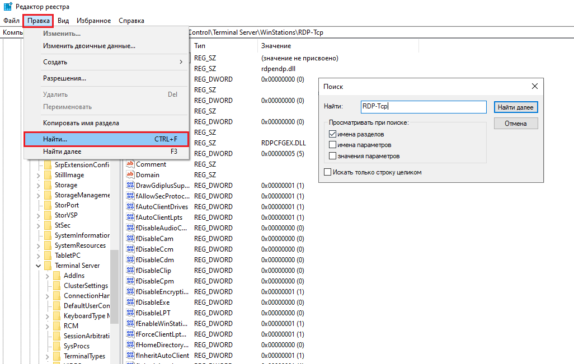574x364 pixels.
Task: Enable the 'имена параметров' checkbox
Action: (x=333, y=145)
